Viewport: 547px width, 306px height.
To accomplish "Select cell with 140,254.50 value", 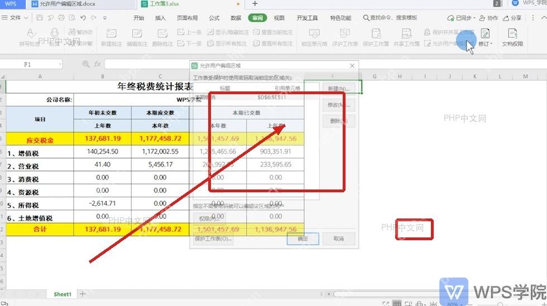I will tap(103, 152).
